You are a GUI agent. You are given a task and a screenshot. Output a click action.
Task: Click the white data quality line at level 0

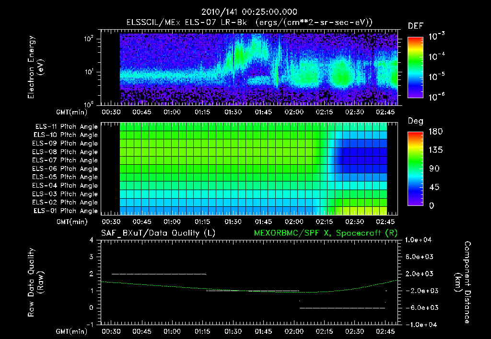pos(342,308)
